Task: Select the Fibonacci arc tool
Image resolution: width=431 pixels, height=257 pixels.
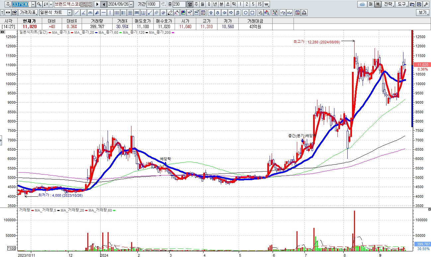Action: pyautogui.click(x=90, y=13)
